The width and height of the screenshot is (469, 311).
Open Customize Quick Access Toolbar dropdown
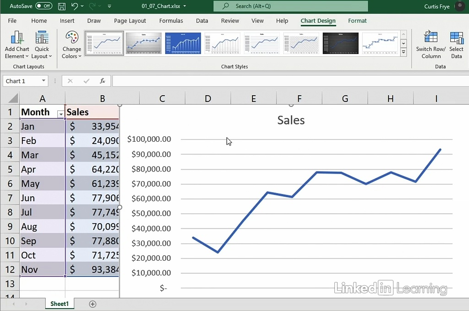tap(109, 6)
